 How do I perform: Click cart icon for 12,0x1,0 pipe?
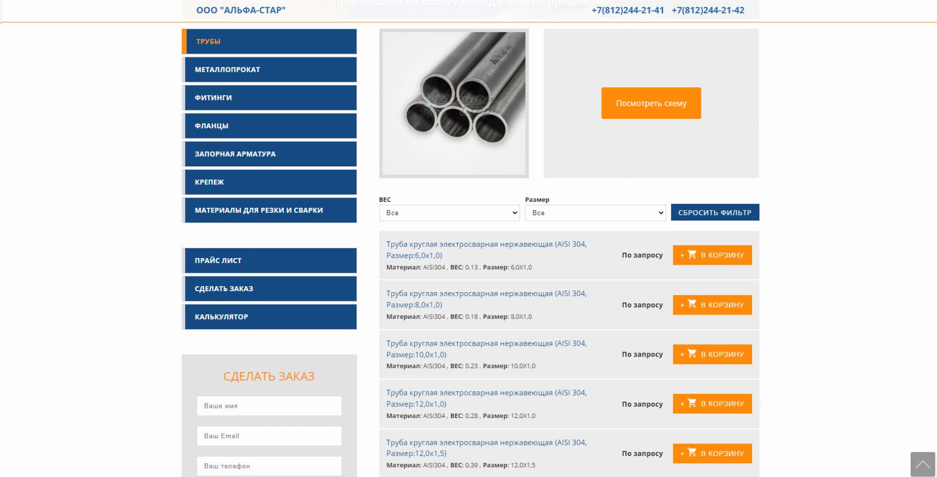692,403
